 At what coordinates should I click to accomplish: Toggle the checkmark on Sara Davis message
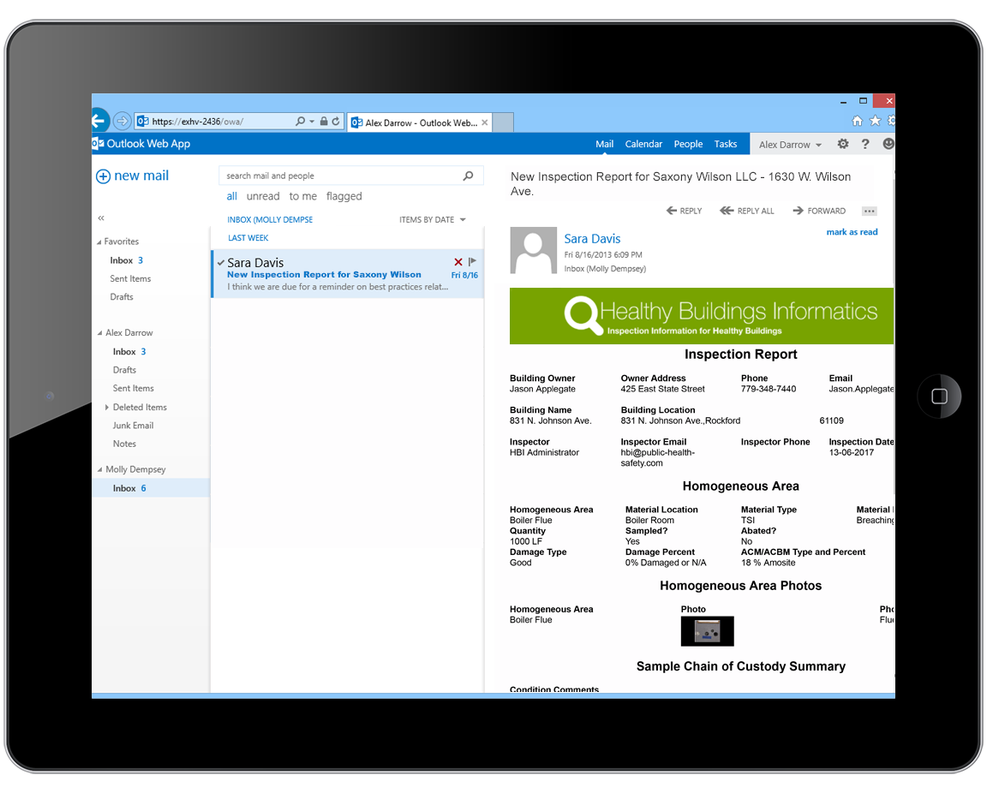coord(221,262)
